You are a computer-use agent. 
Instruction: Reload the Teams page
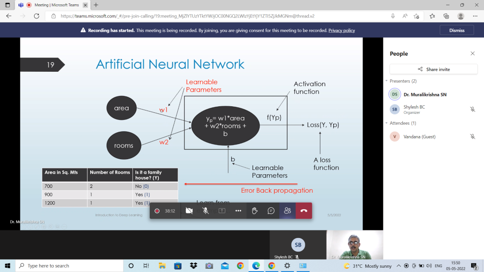(x=35, y=16)
